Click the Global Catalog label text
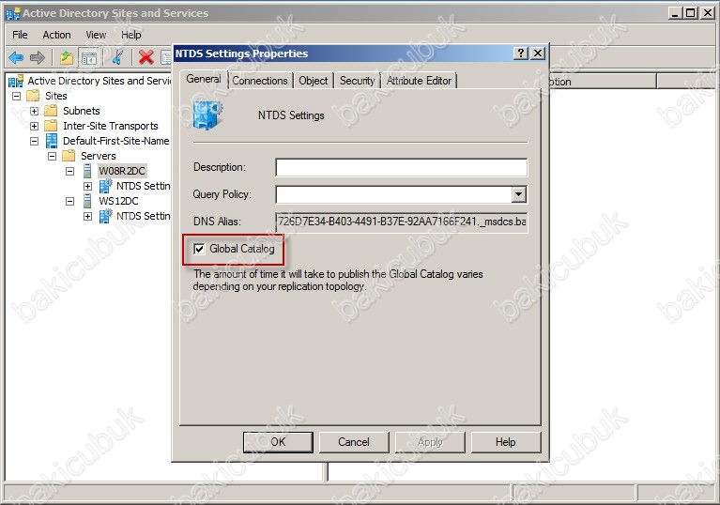720x505 pixels. pyautogui.click(x=242, y=249)
